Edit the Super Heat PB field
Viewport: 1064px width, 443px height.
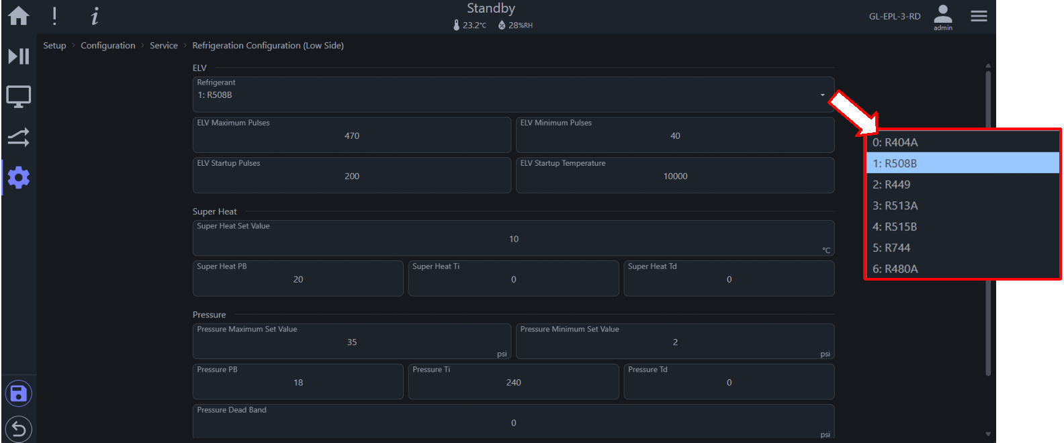click(298, 279)
